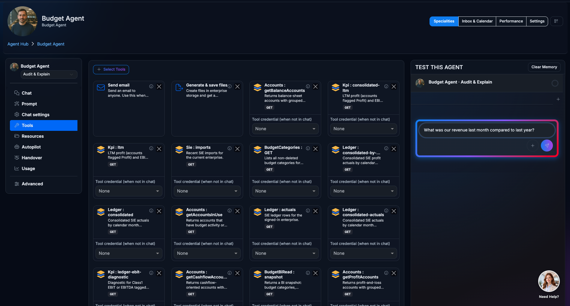Open credential dropdown for Accounts : getAccountsInUse
Screen dimensions: 570x306
[207, 253]
